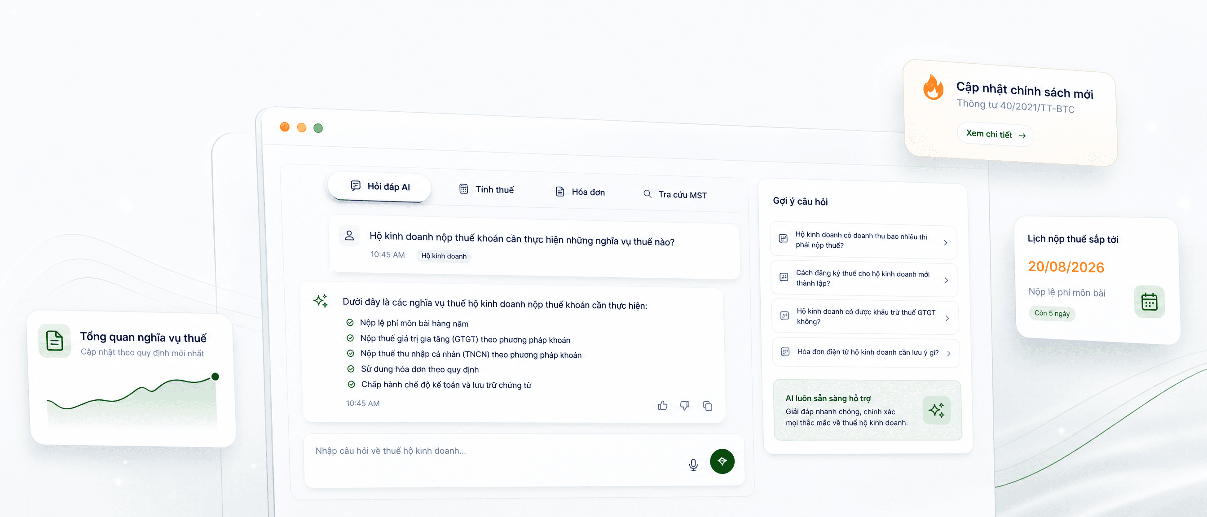
Task: Open the Hóa đơn tab
Action: click(x=580, y=192)
